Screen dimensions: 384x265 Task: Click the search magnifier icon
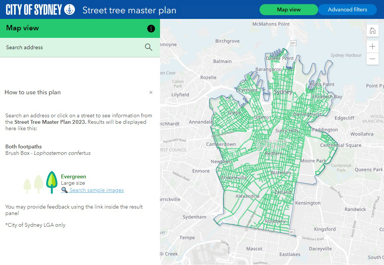[x=148, y=47]
